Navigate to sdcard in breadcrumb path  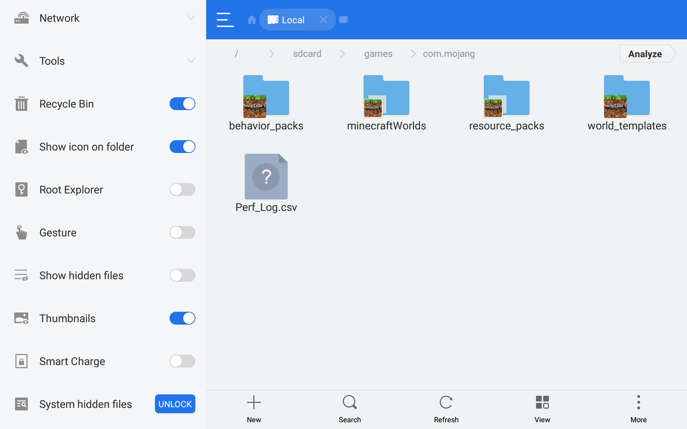307,54
